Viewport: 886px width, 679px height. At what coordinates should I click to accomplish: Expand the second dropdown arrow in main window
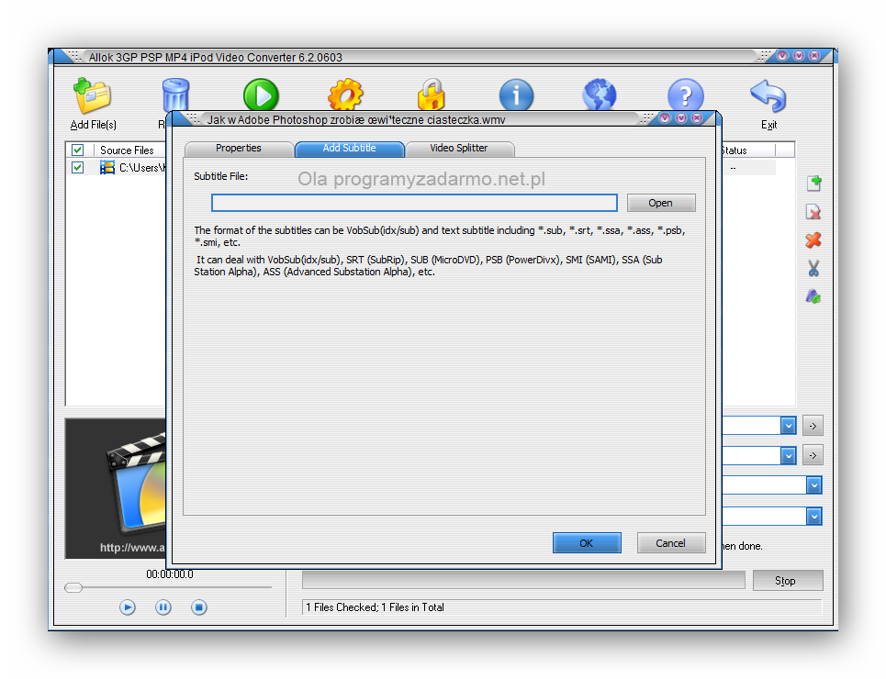[x=789, y=455]
